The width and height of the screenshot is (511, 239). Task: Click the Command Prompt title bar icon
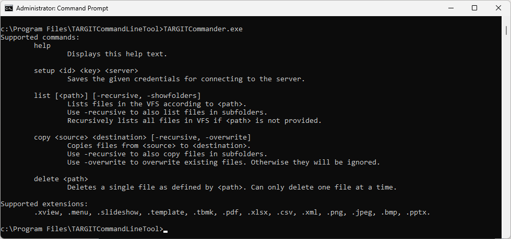[9, 8]
